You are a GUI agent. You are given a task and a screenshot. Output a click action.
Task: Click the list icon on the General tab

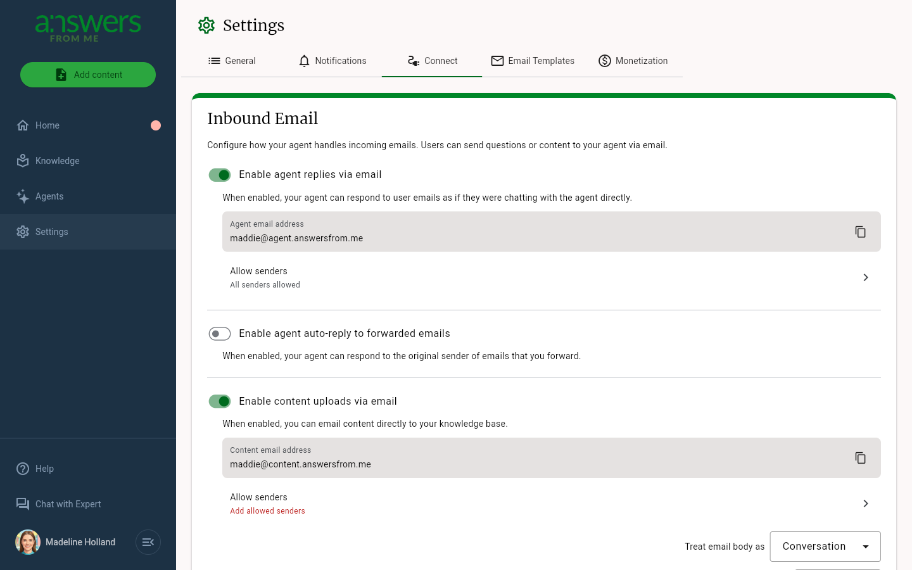tap(215, 61)
